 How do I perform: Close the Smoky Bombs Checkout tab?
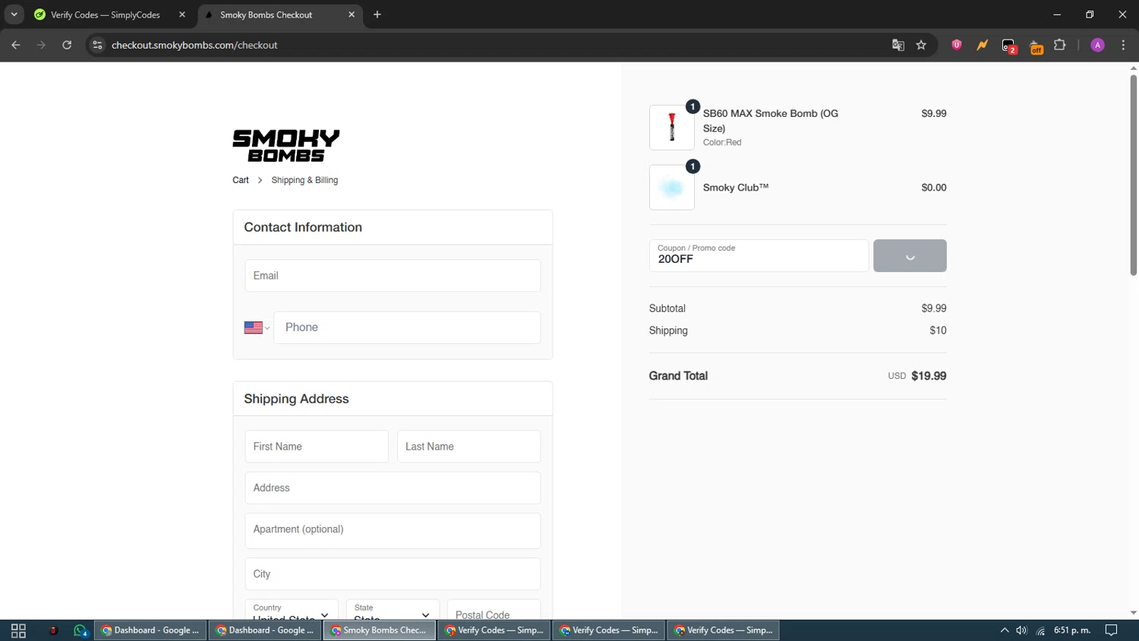click(352, 14)
